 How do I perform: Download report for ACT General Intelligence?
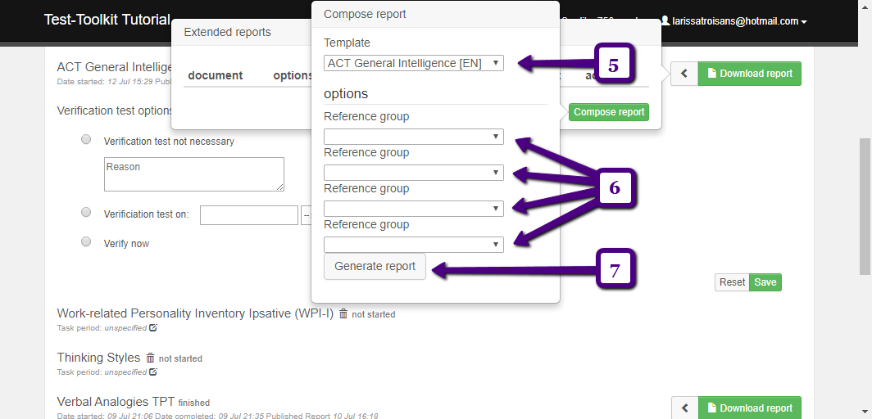pos(750,74)
